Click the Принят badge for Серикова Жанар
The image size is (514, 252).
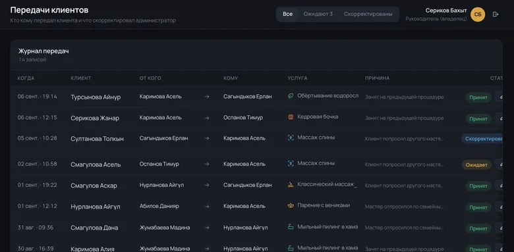(x=478, y=119)
